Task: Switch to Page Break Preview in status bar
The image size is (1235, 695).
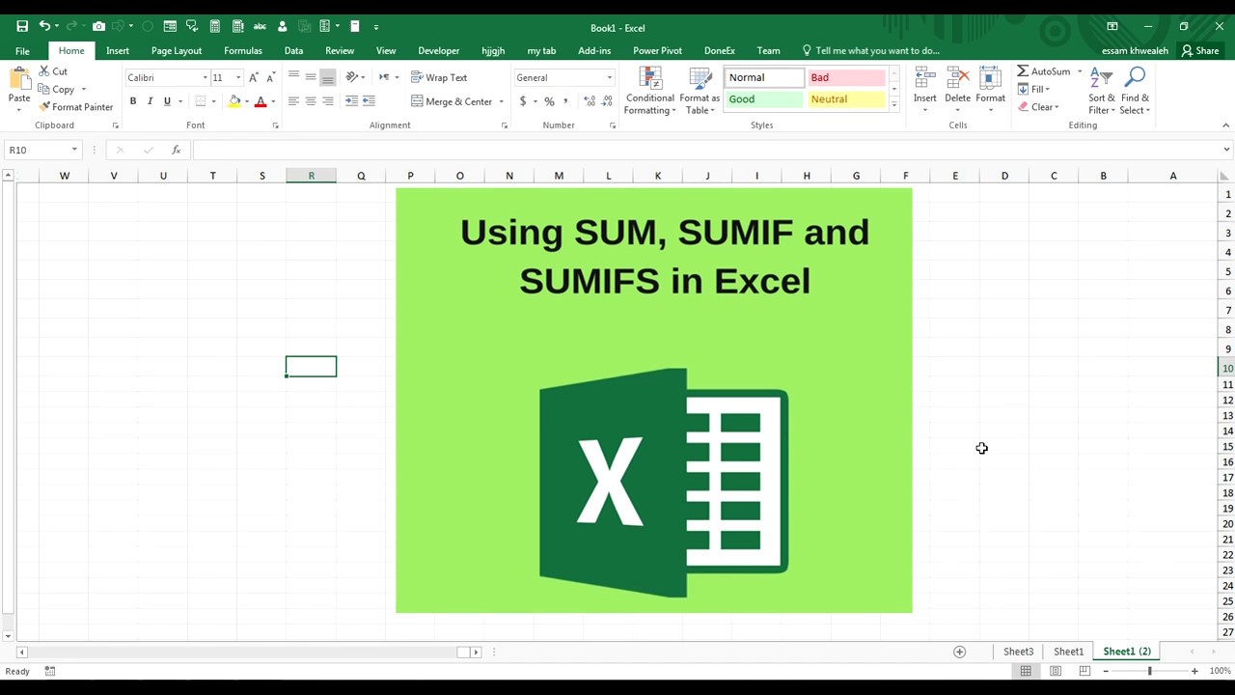Action: 1084,671
